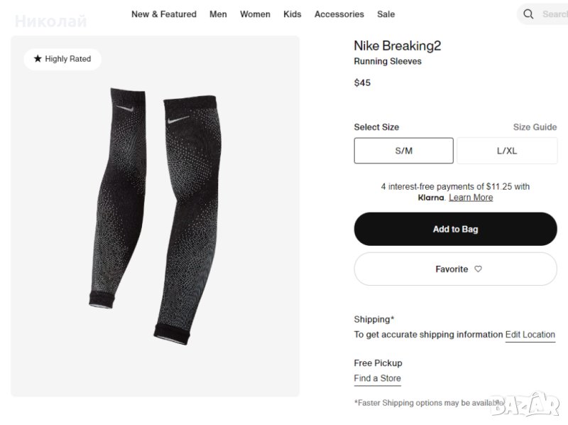This screenshot has height=425, width=568.
Task: Click the star icon in Highly Rated badge
Action: (38, 59)
